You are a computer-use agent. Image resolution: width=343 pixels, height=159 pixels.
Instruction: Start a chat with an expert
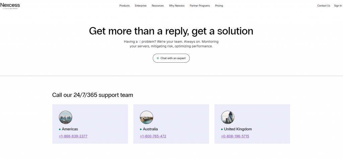click(x=171, y=58)
